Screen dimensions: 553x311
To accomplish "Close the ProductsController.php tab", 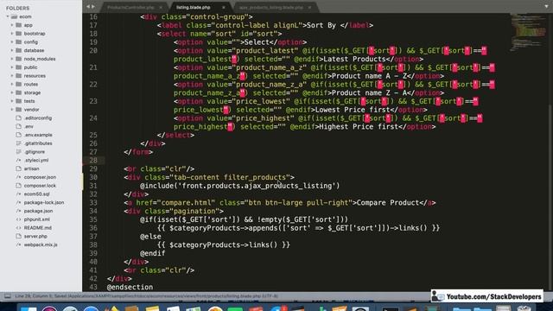I will [161, 8].
